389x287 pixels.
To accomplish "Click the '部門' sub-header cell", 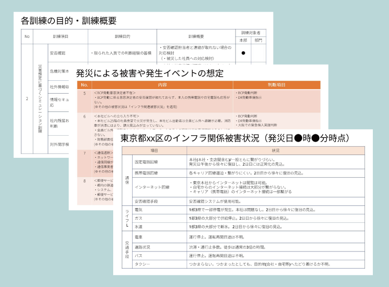I will pos(258,40).
